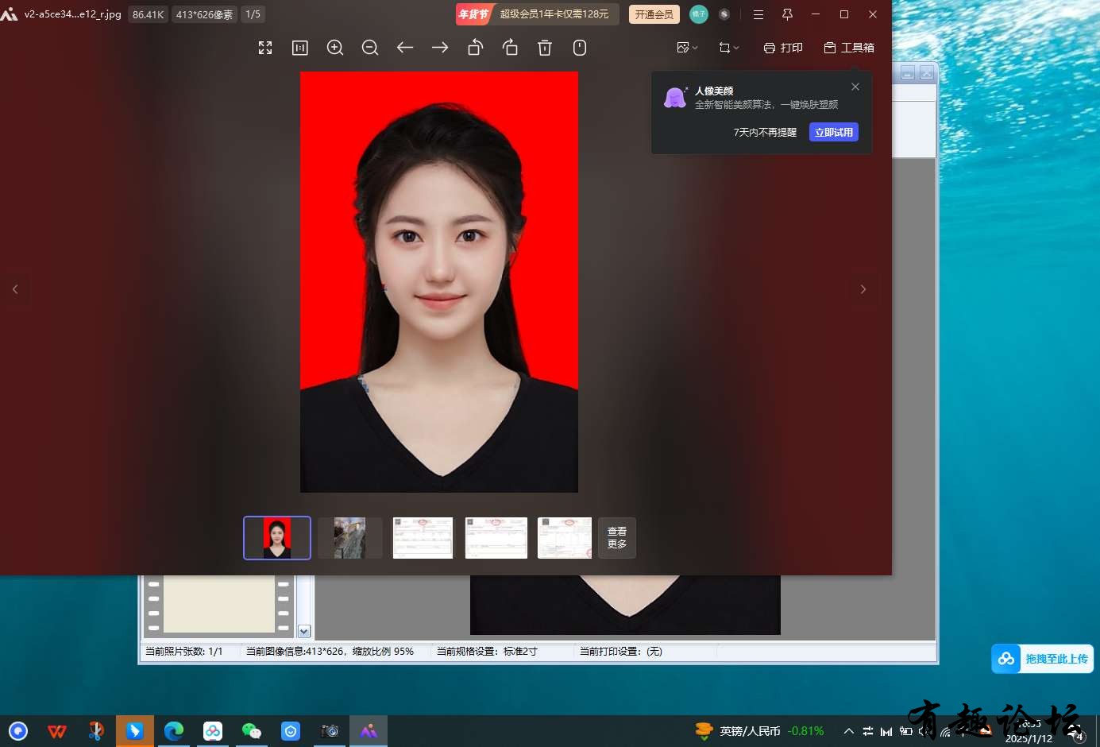1100x747 pixels.
Task: Select the fifth document thumbnail
Action: pos(565,538)
